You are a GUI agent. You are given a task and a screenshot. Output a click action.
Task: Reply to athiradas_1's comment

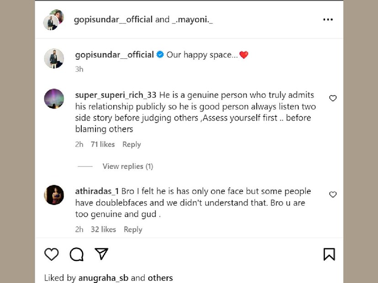point(133,230)
